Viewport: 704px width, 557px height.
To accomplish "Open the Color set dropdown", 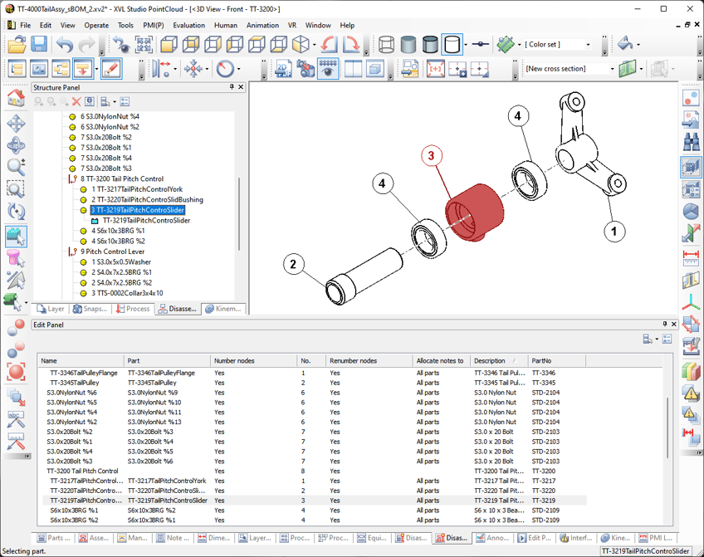I will pyautogui.click(x=589, y=45).
